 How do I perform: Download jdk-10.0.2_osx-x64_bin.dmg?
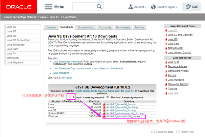(121, 110)
